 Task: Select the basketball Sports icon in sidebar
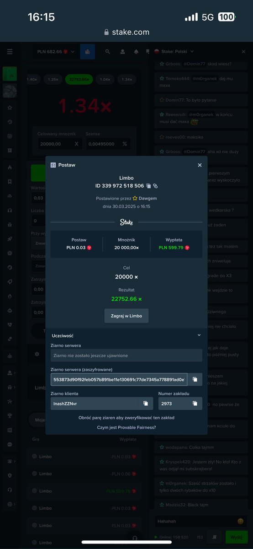[10, 91]
